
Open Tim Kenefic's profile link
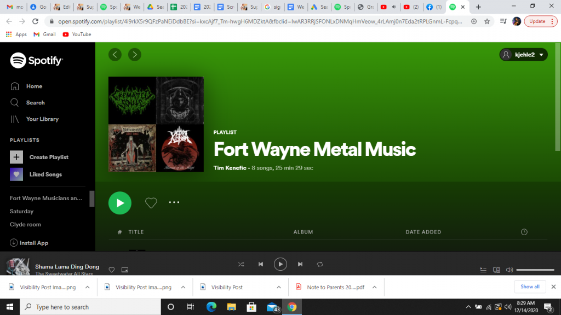pos(230,168)
